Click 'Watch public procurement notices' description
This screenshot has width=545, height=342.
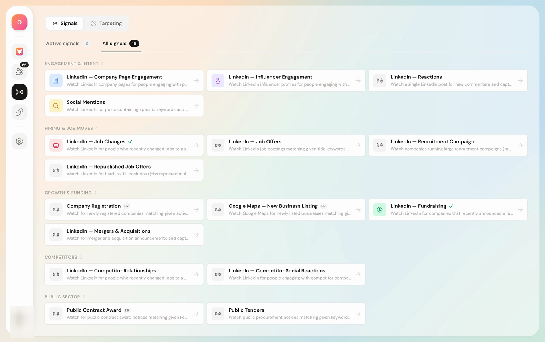pyautogui.click(x=289, y=318)
